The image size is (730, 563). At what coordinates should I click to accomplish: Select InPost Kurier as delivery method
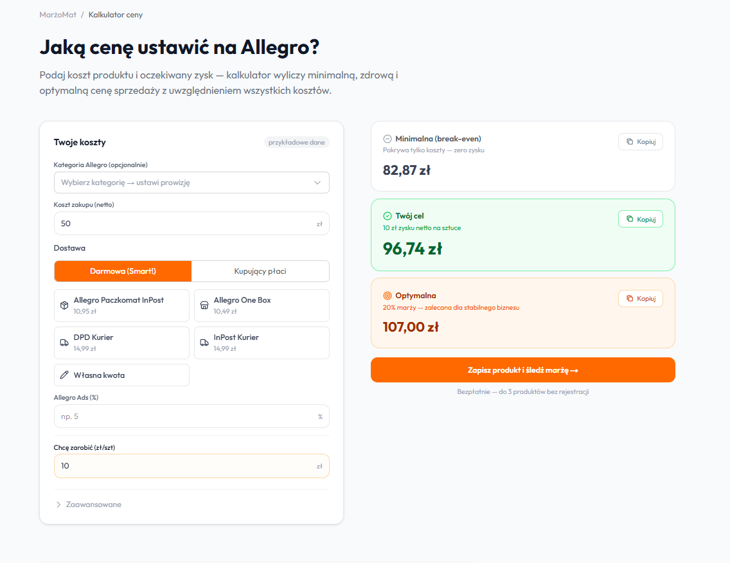click(262, 343)
